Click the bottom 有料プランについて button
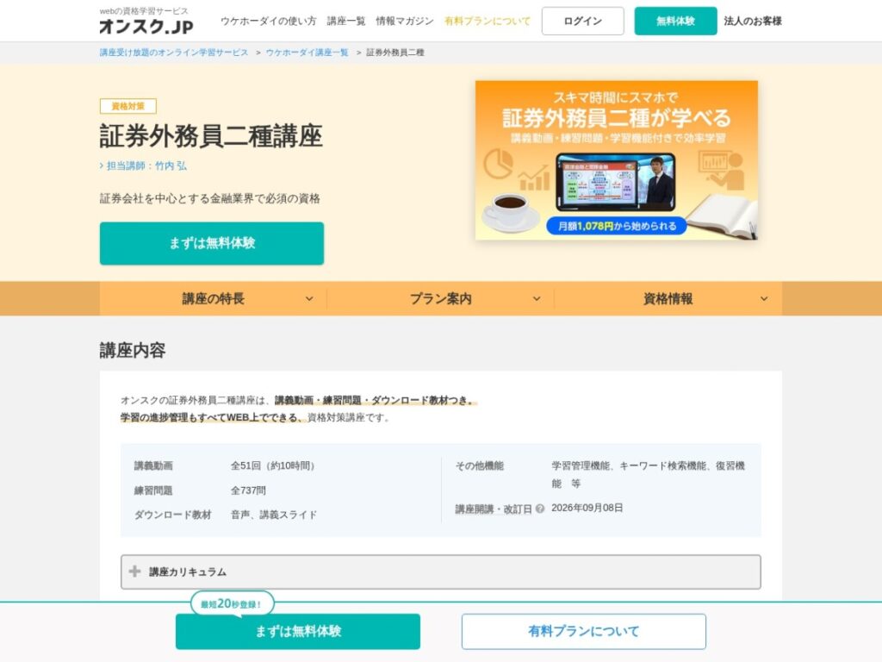The height and width of the screenshot is (662, 882). pos(584,631)
